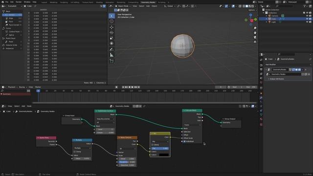Click the Value field in the Multiply node
Image resolution: width=313 pixels, height=176 pixels.
pos(82,158)
